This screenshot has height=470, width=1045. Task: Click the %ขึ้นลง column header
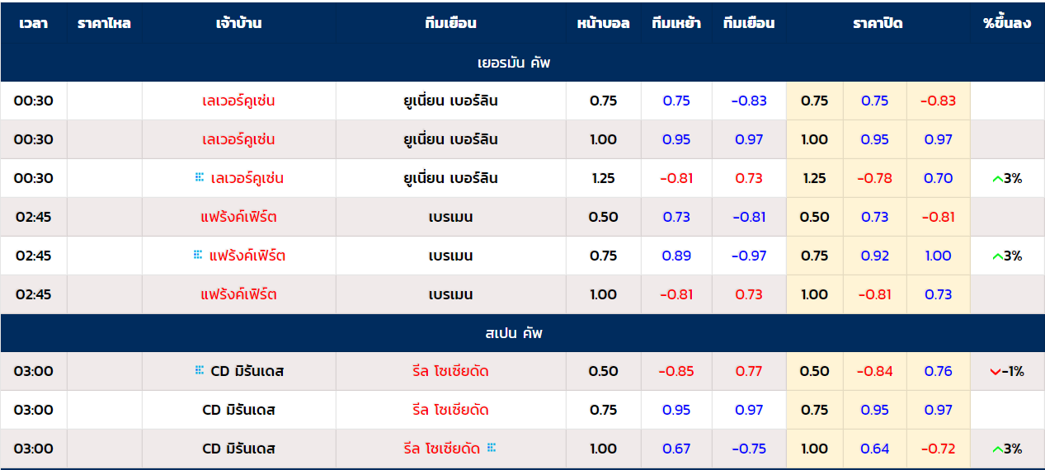tap(1007, 23)
